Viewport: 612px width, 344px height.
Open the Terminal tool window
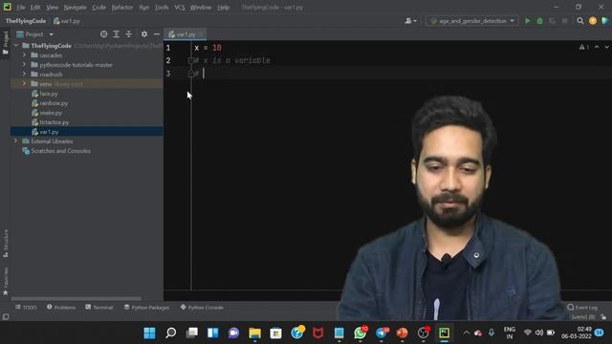click(99, 308)
